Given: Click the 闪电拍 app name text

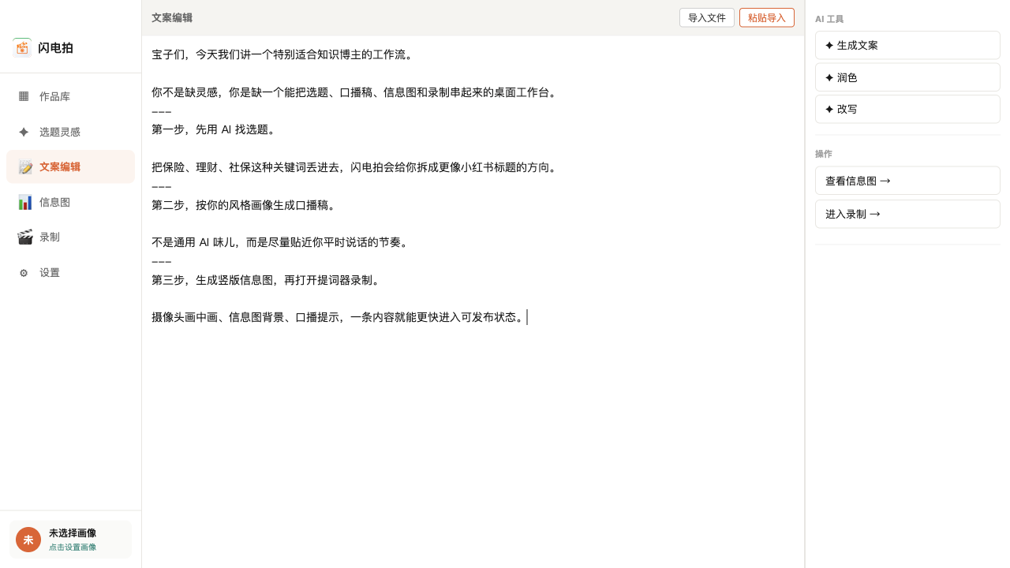Looking at the screenshot, I should click(55, 48).
